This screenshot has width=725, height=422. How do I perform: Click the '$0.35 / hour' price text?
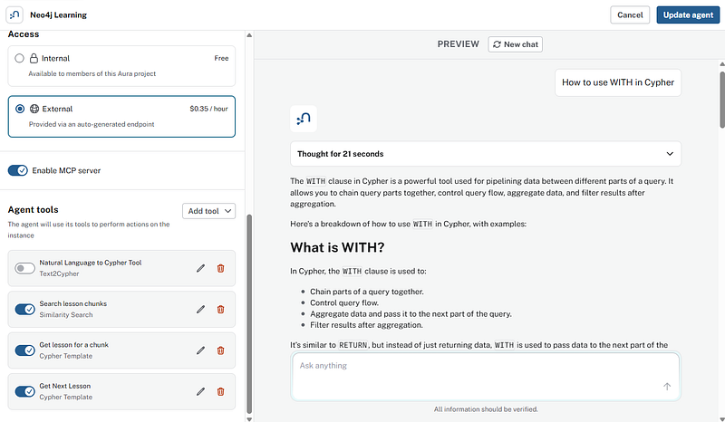(208, 109)
